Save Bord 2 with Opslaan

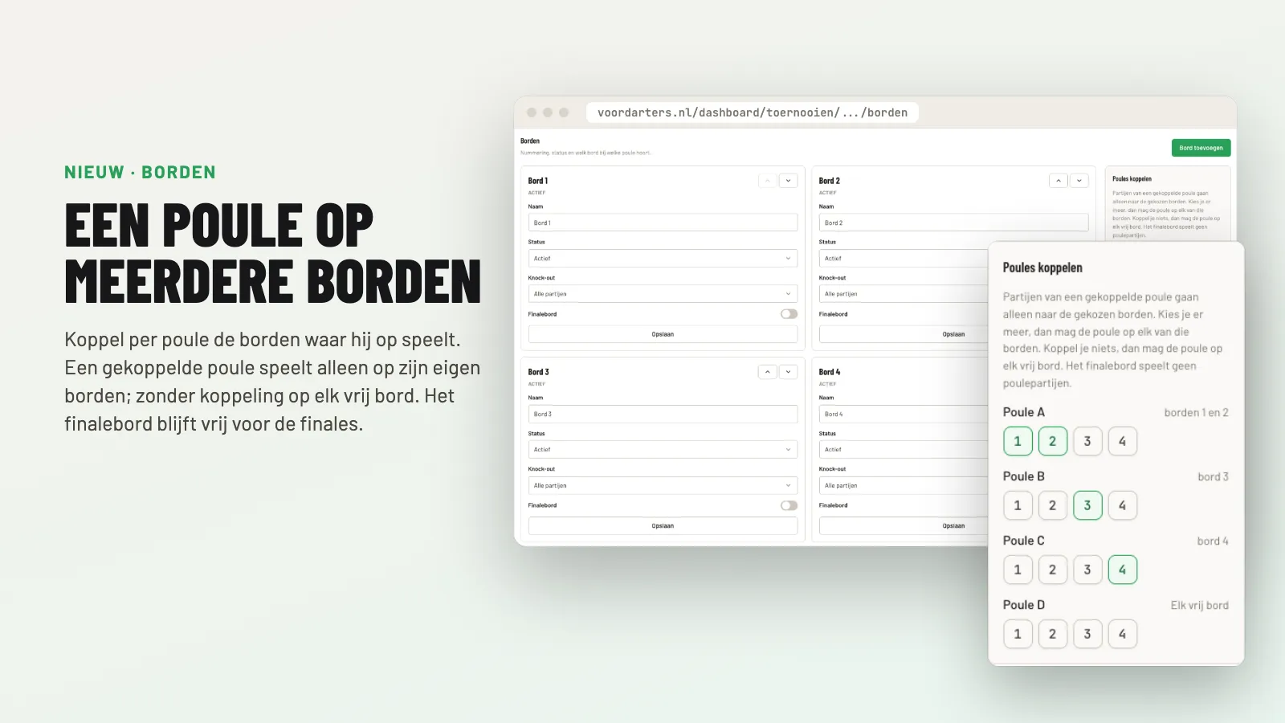[x=904, y=334]
